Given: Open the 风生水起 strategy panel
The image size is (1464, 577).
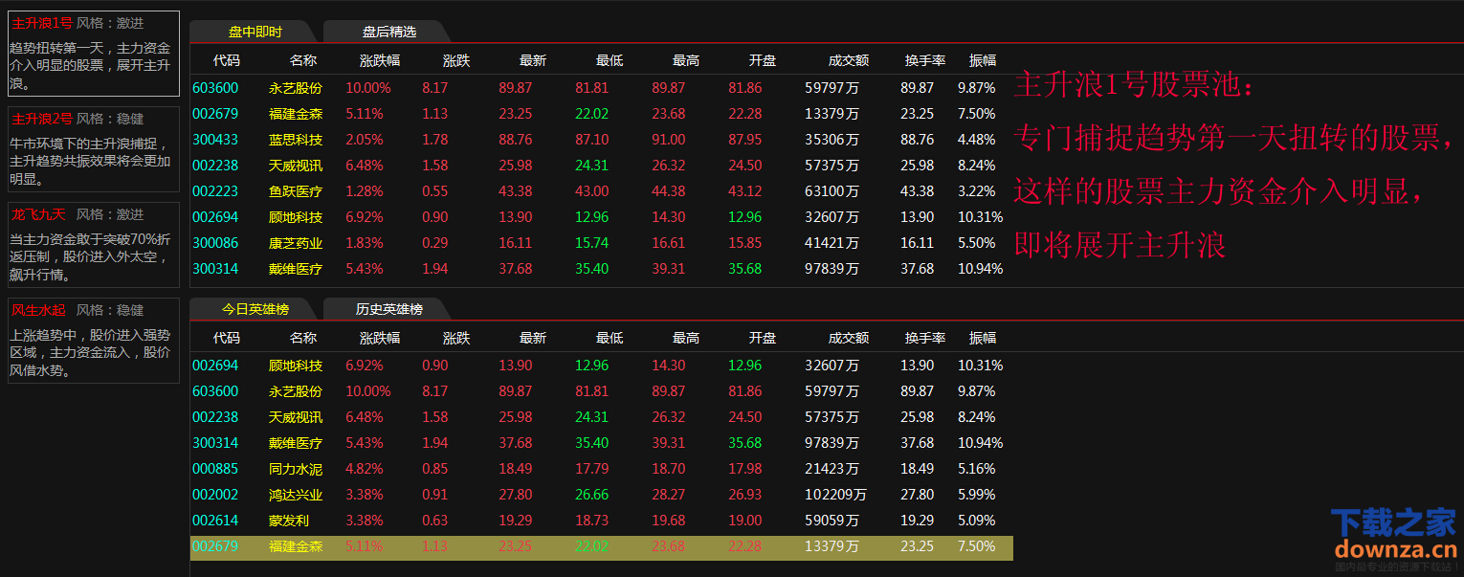Looking at the screenshot, I should coord(92,340).
